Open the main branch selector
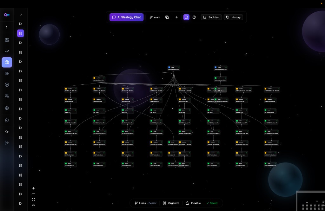 155,17
